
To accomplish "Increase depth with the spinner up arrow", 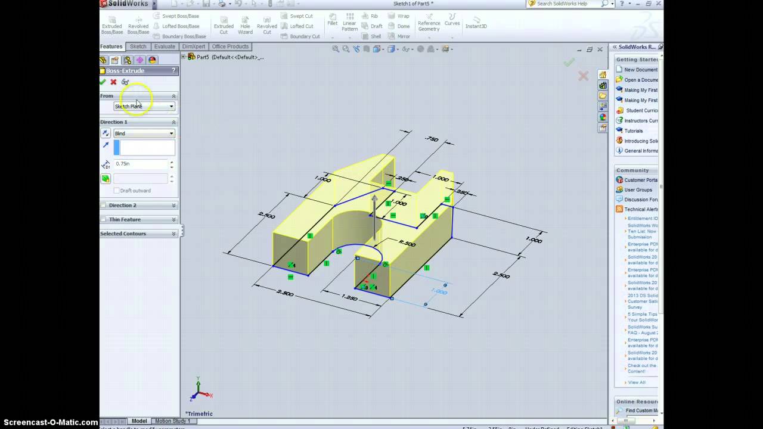I will pos(172,161).
